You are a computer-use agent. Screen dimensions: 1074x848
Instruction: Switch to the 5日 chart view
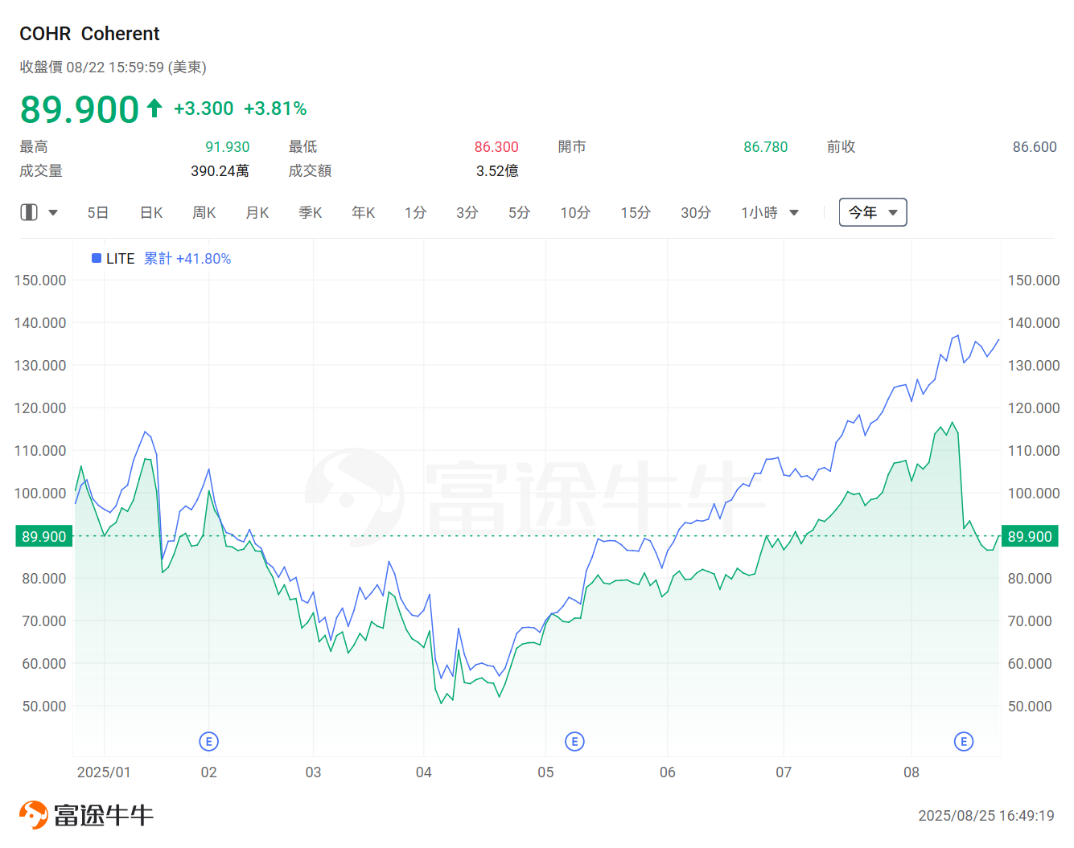click(x=98, y=212)
